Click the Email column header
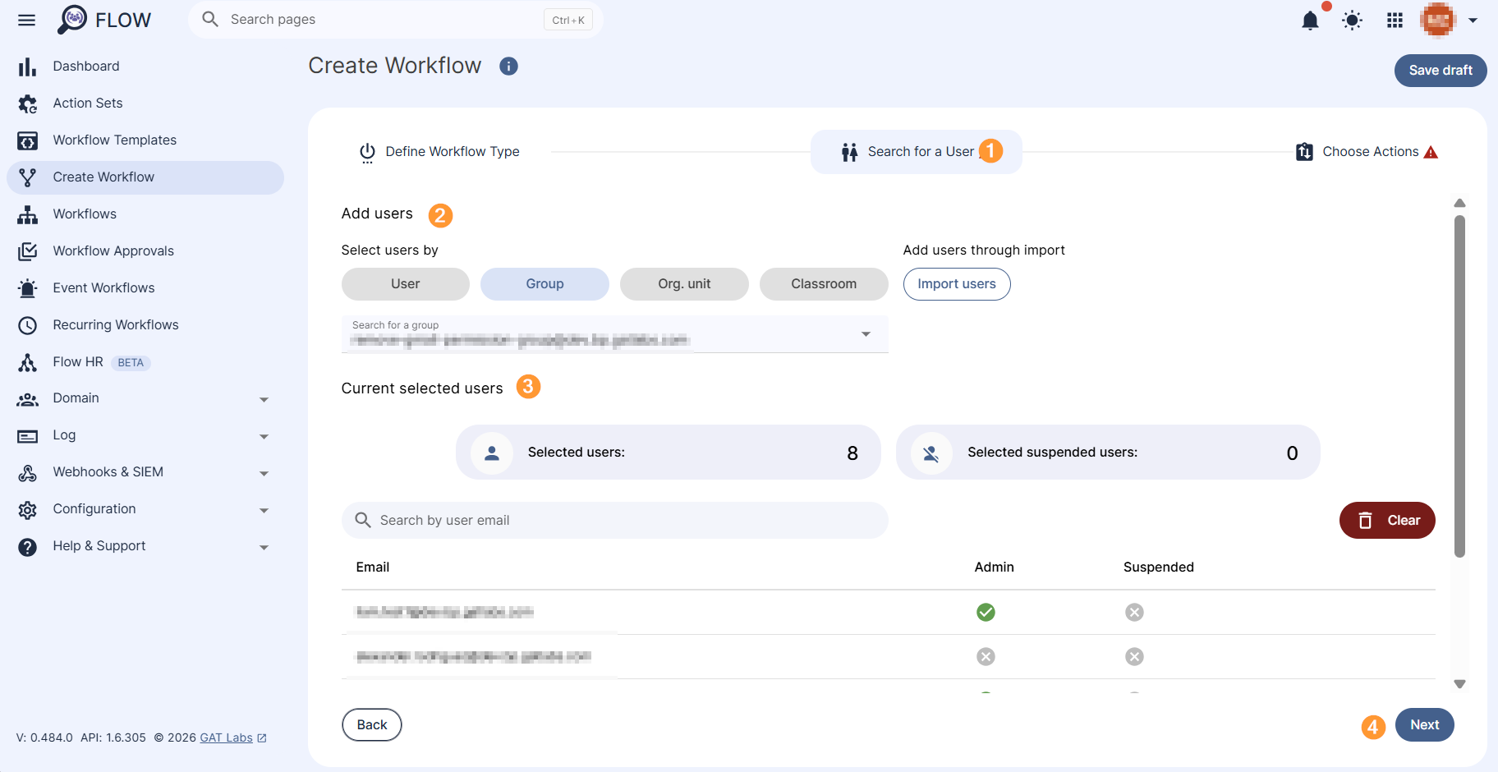 click(x=373, y=567)
